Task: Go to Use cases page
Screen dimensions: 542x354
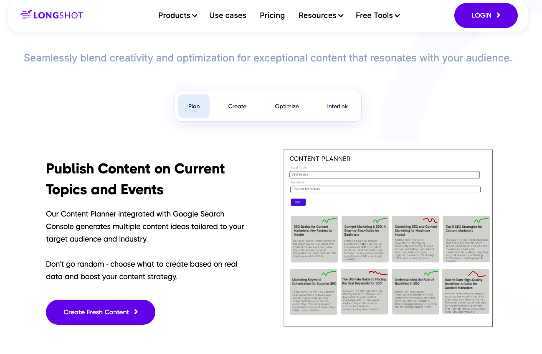Action: point(228,15)
